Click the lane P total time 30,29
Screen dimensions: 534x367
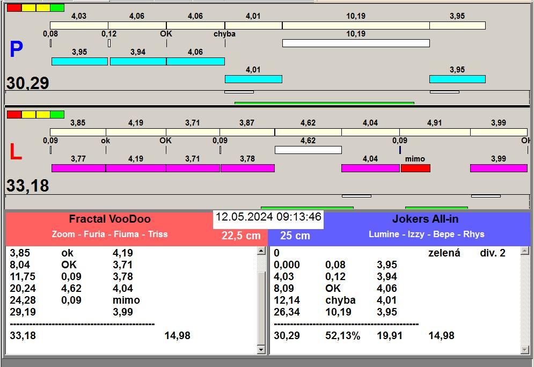pyautogui.click(x=27, y=83)
